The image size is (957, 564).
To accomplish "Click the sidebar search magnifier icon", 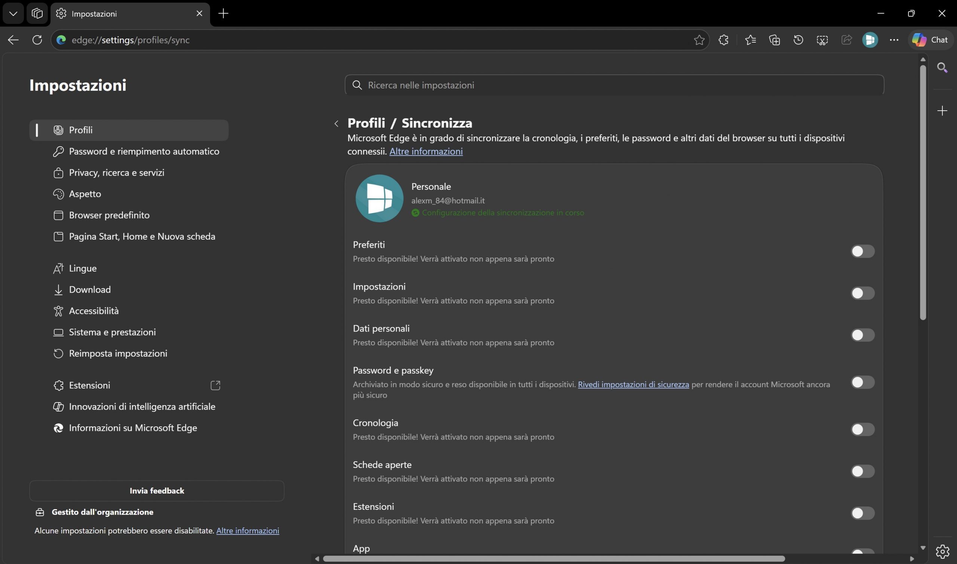I will pos(942,68).
